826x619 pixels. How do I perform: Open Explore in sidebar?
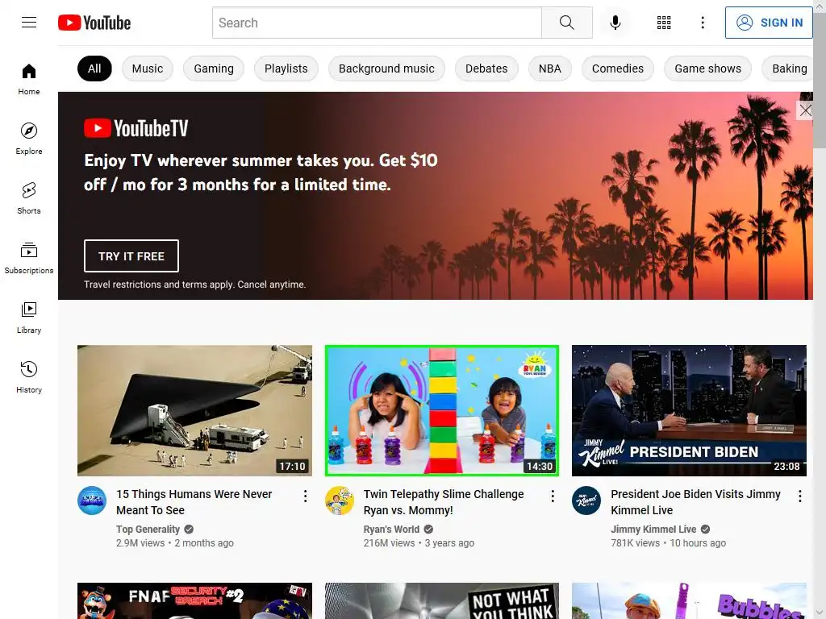(29, 139)
